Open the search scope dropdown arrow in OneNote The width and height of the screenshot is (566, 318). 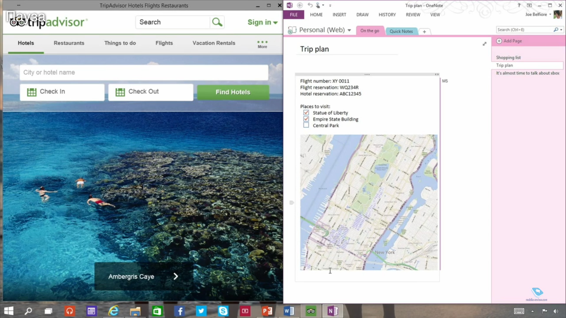coord(561,30)
